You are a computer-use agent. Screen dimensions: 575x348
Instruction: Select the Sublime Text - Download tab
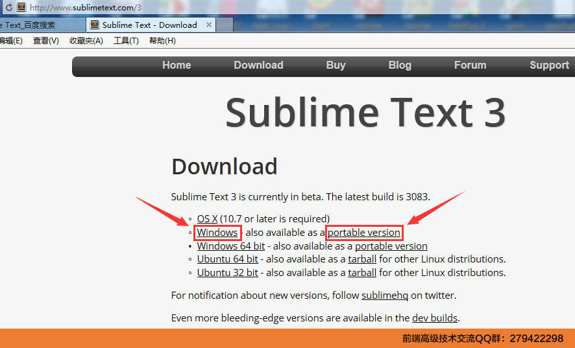[x=151, y=25]
